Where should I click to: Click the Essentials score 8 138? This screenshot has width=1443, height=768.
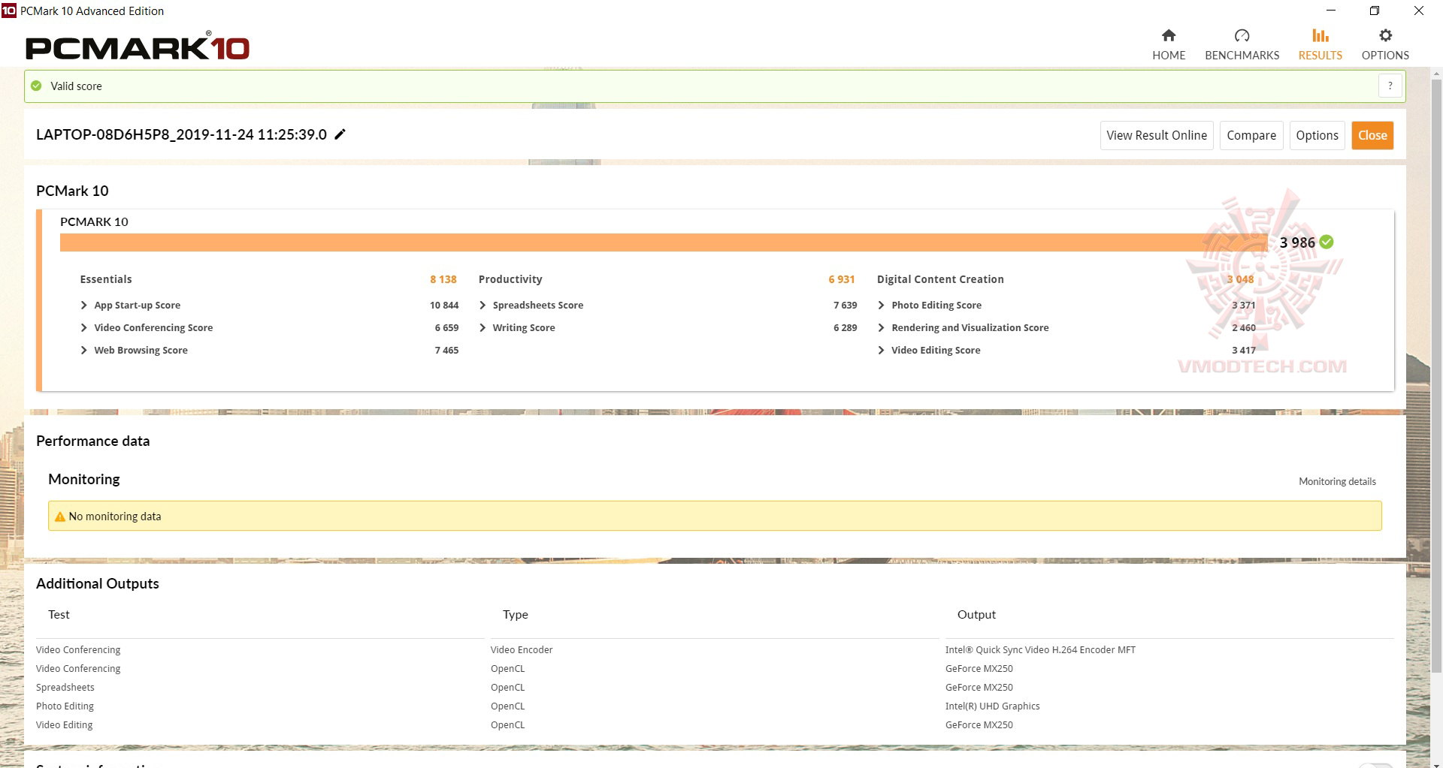(443, 279)
